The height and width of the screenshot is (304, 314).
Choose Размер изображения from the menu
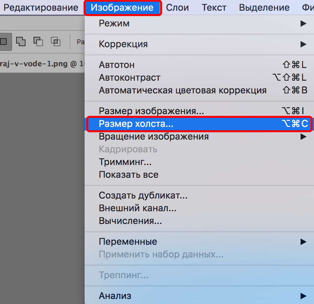pos(141,111)
